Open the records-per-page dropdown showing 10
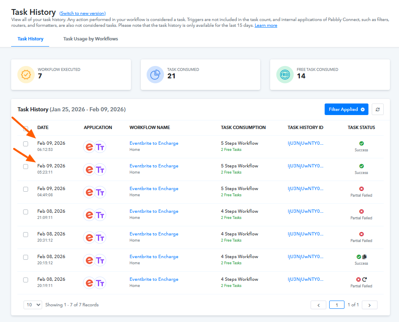Screen dimensions: 399x322 (33, 305)
